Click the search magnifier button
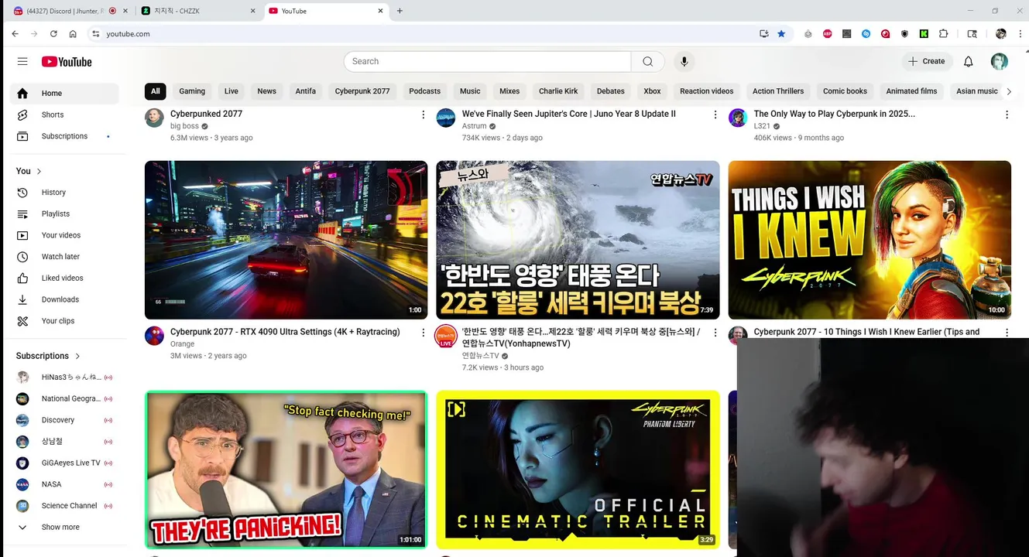Viewport: 1029px width, 557px height. (647, 61)
